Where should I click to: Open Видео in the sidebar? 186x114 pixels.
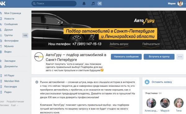[x=8, y=52]
